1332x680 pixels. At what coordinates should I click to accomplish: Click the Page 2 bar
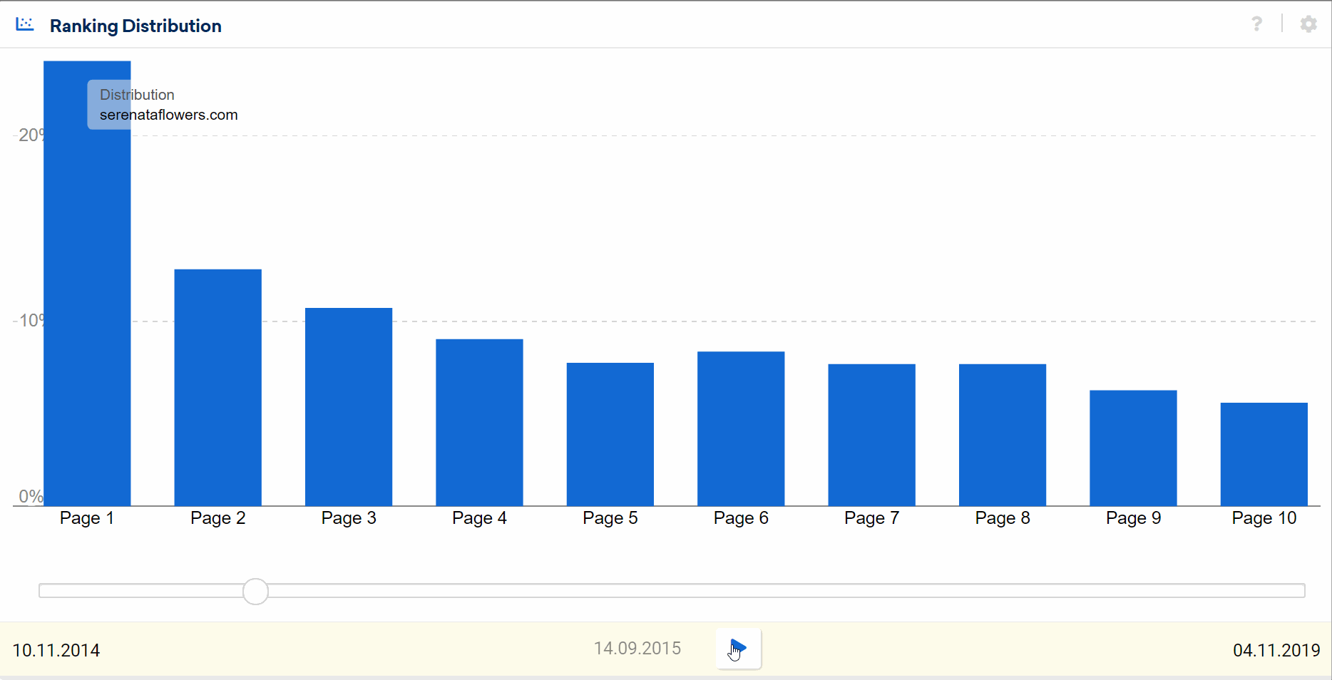[x=217, y=387]
